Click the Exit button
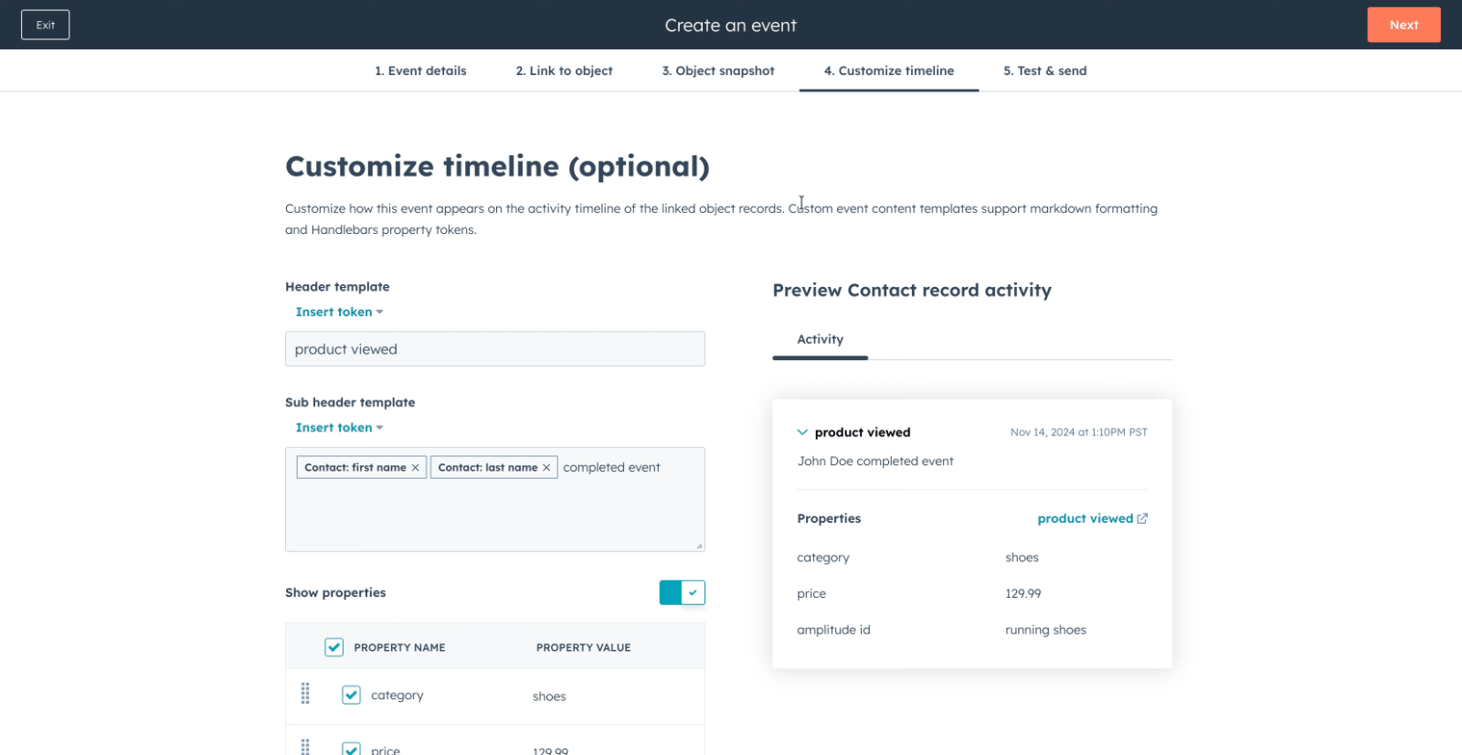Image resolution: width=1462 pixels, height=755 pixels. click(x=46, y=25)
